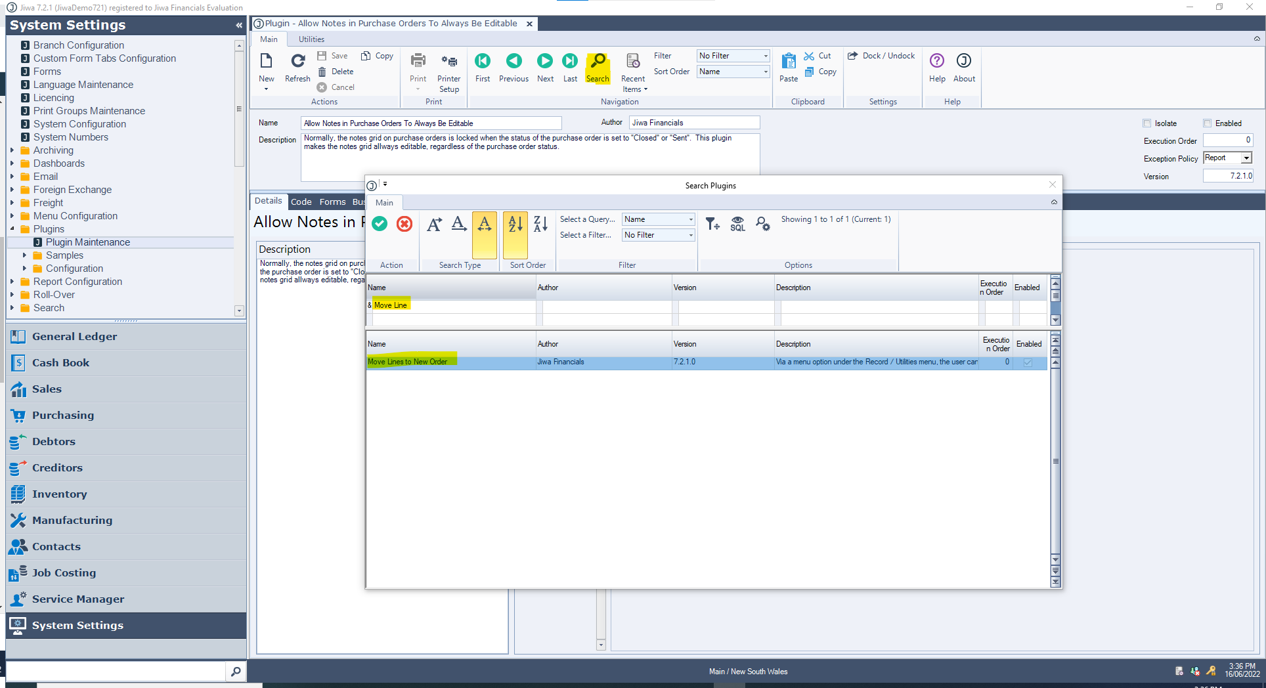
Task: Click red cancel icon in Search Plugins
Action: click(404, 224)
